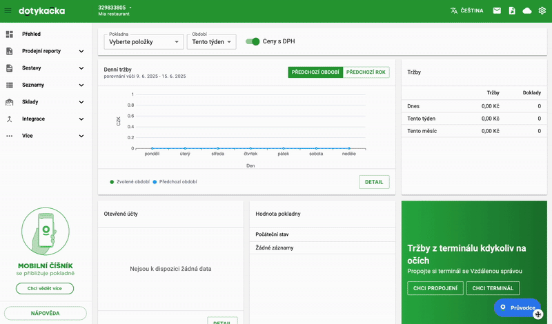
Task: Open the Průvodce guide widget
Action: (x=517, y=307)
